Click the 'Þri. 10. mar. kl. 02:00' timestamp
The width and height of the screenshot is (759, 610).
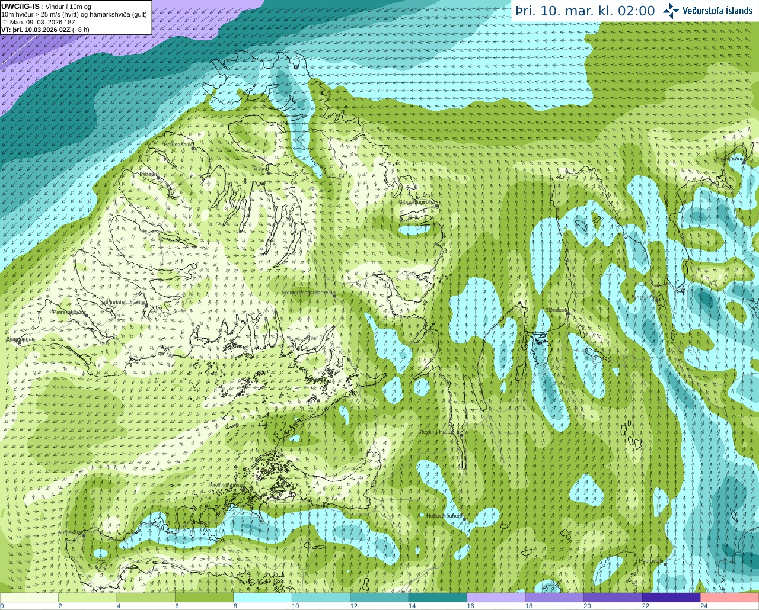(x=585, y=11)
